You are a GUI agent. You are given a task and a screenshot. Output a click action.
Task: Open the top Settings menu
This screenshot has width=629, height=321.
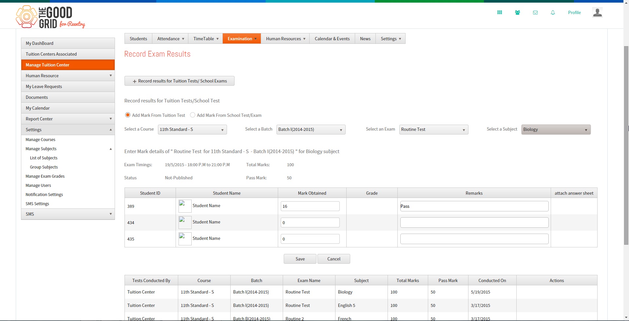coord(391,39)
